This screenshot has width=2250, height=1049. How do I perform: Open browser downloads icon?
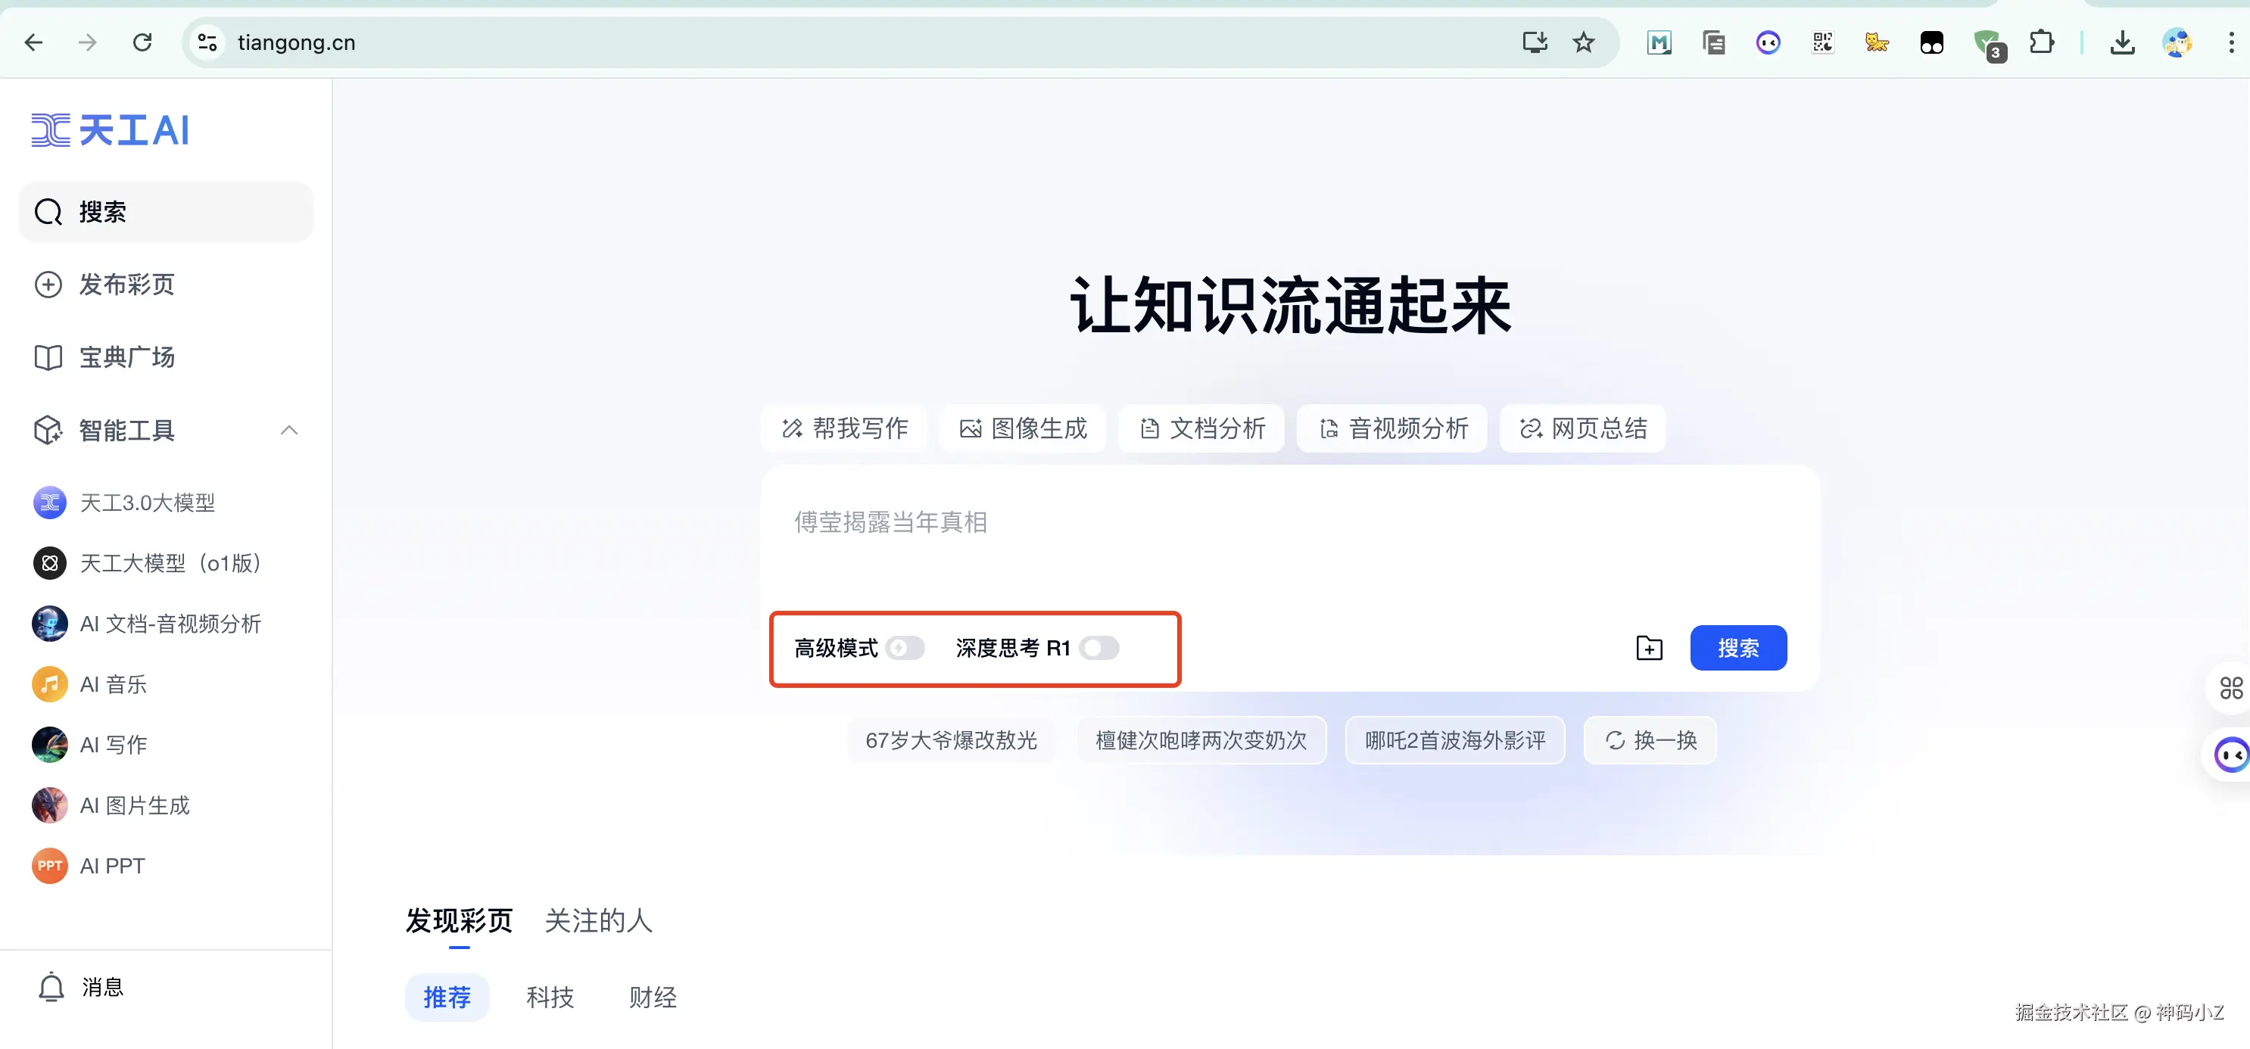[2121, 42]
